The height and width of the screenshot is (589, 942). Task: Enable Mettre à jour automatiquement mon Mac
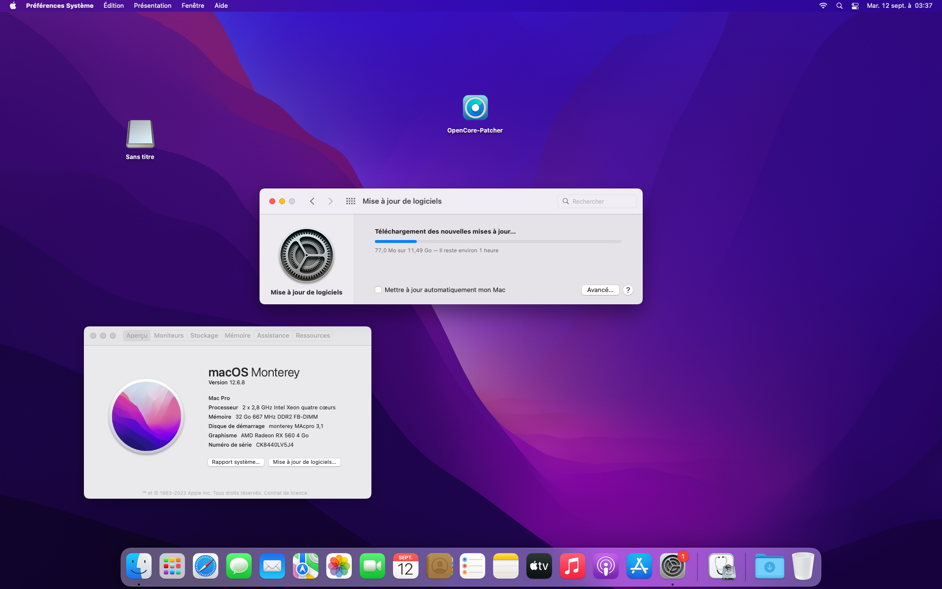coord(378,290)
